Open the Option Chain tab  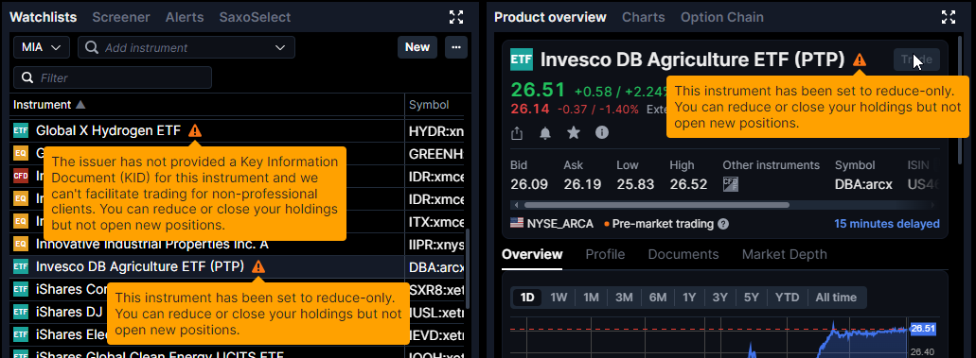pos(722,17)
